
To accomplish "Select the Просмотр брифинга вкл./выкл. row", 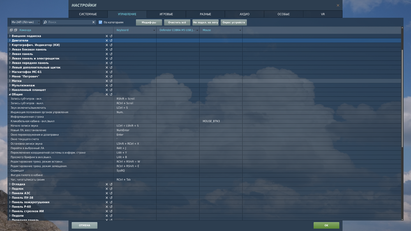I will [204, 157].
